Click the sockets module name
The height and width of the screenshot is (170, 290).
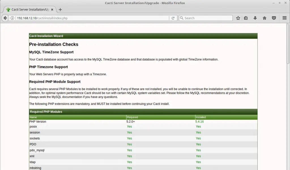[35, 138]
